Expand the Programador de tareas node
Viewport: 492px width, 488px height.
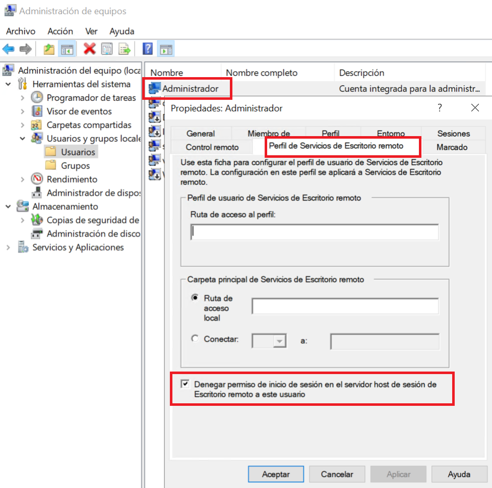click(23, 98)
